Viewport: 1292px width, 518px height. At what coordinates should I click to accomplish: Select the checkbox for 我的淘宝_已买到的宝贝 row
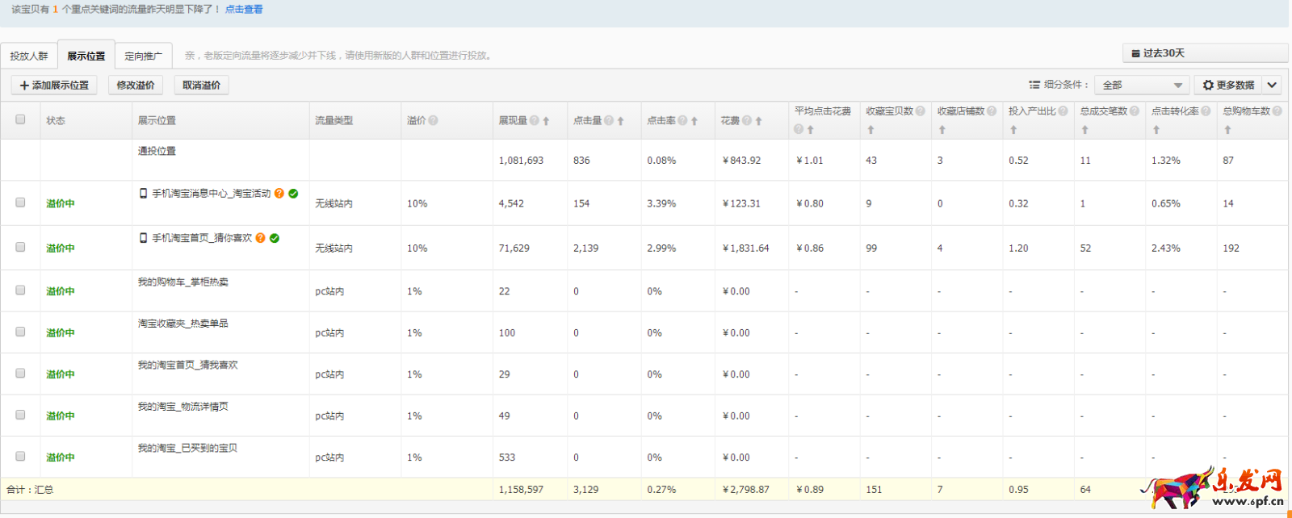20,457
